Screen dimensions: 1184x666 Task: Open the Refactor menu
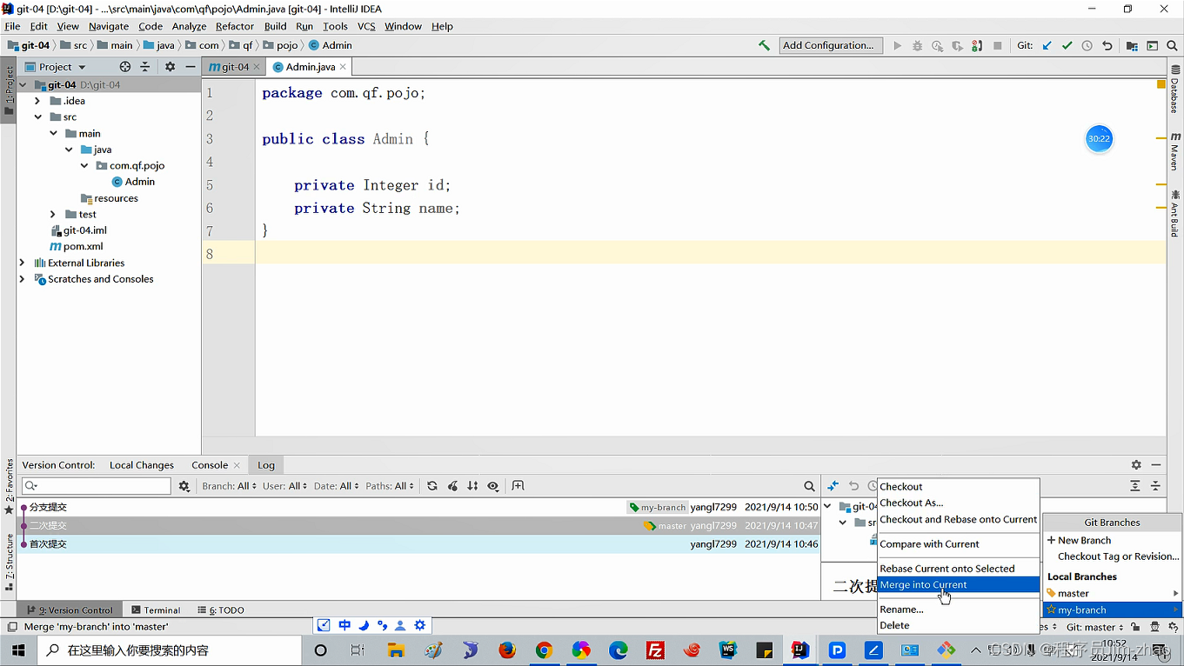[235, 26]
